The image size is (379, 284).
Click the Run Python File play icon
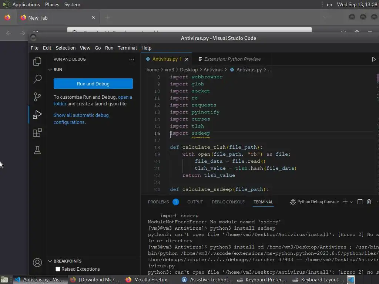[374, 59]
